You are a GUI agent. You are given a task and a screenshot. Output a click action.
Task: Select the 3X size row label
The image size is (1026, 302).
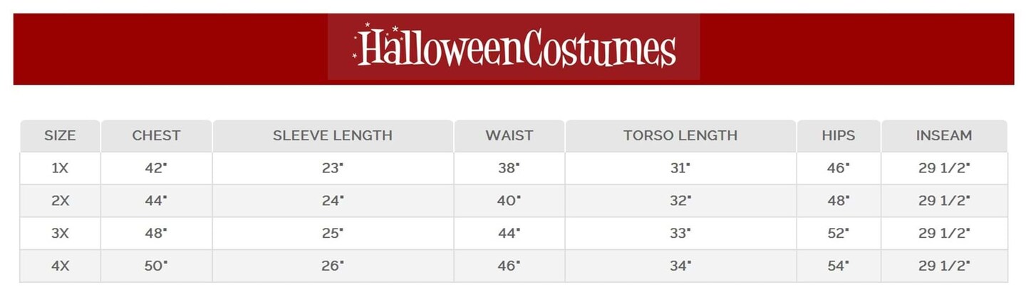[x=60, y=233]
